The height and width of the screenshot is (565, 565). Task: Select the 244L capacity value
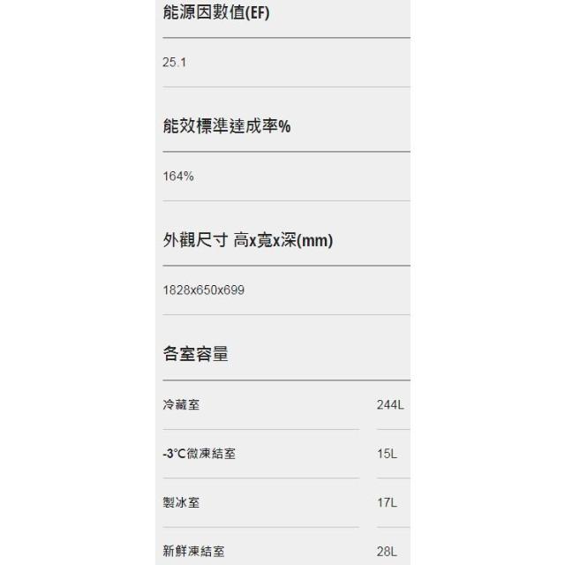click(x=389, y=405)
